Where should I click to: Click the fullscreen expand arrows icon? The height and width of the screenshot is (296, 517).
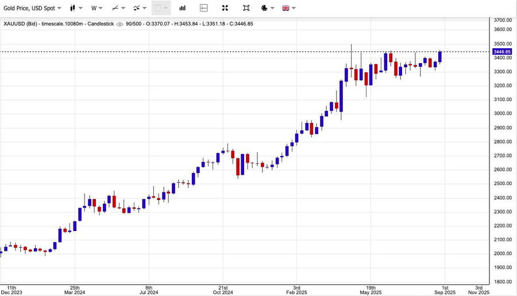pyautogui.click(x=225, y=8)
